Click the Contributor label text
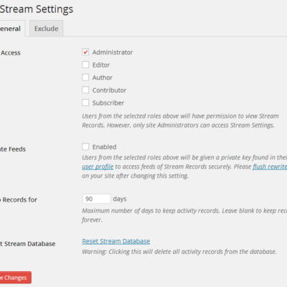 tap(109, 90)
